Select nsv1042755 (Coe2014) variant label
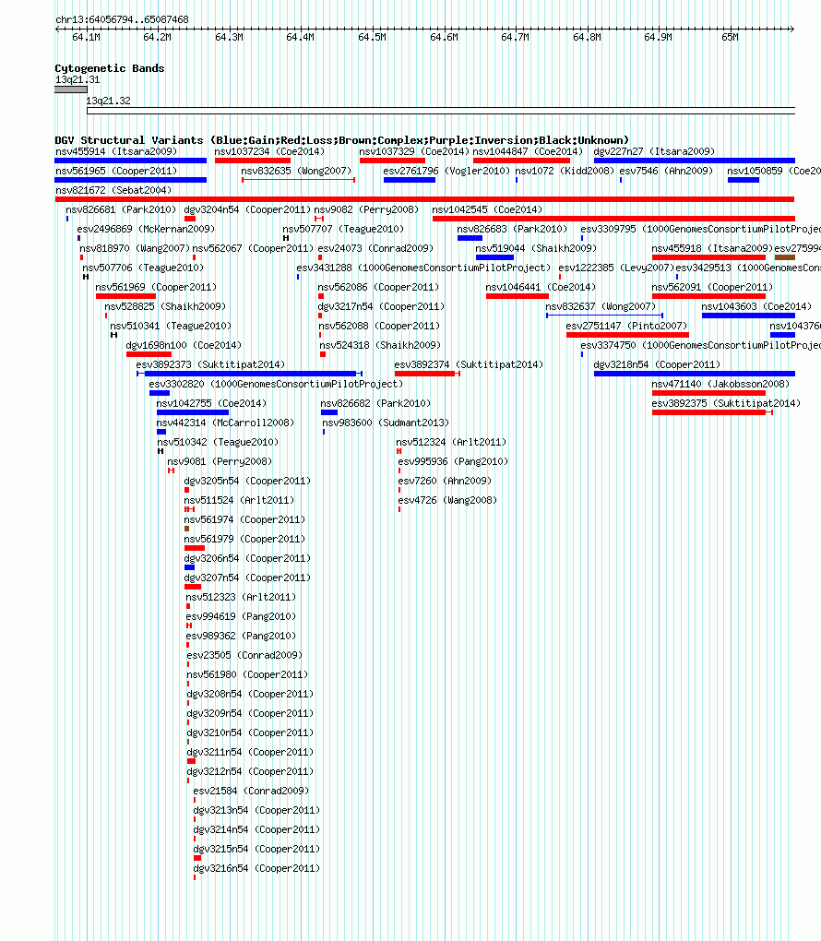The image size is (821, 941). point(211,403)
